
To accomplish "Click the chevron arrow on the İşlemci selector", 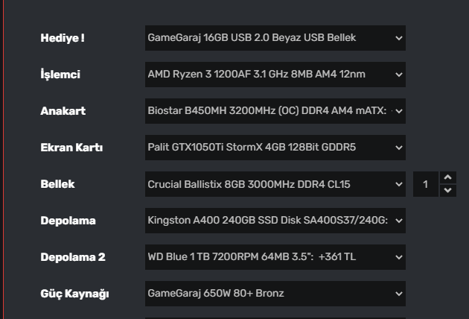I will pyautogui.click(x=399, y=75).
